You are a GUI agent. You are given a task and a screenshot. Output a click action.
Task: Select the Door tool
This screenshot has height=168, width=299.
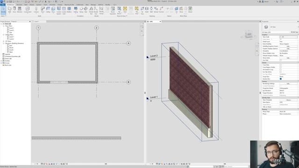point(14,10)
